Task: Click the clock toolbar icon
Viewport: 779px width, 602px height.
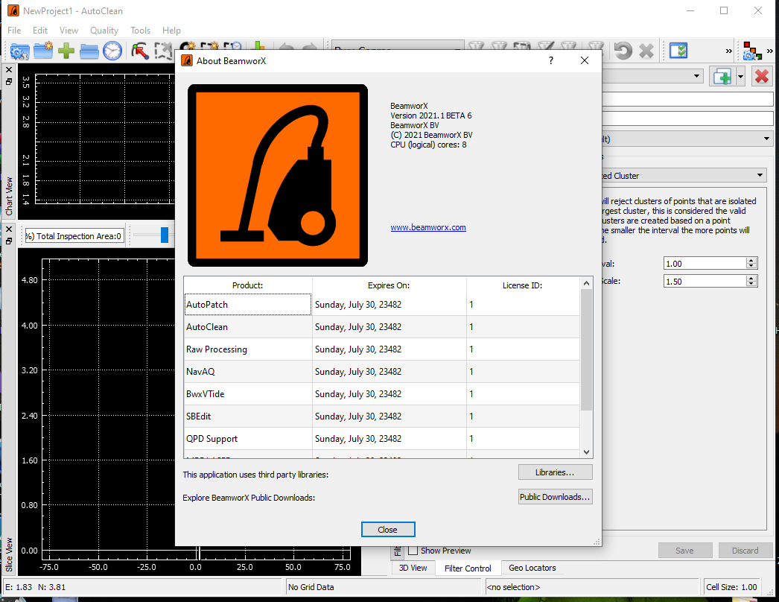Action: pyautogui.click(x=112, y=51)
